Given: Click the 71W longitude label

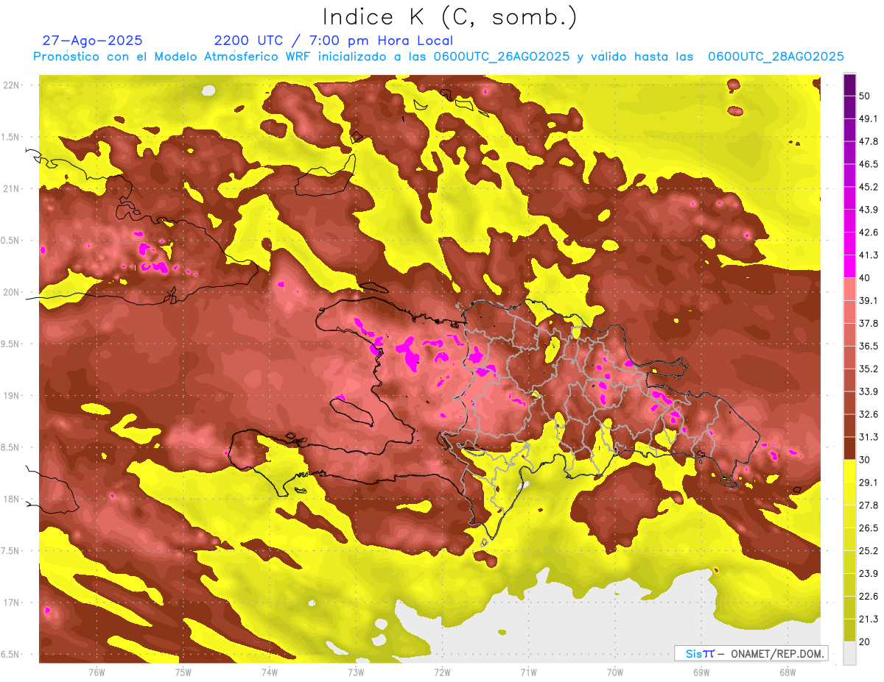Looking at the screenshot, I should 528,672.
